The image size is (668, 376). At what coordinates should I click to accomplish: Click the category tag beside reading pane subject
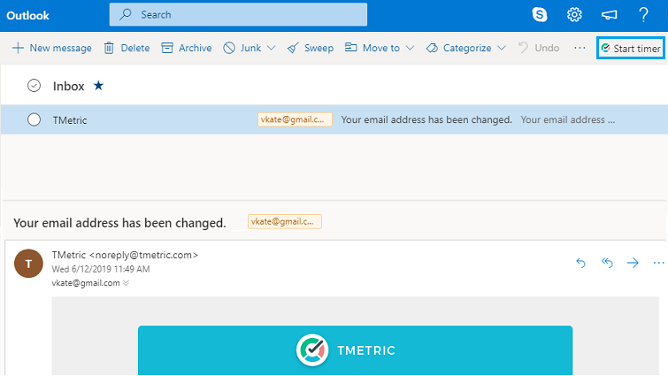pyautogui.click(x=285, y=221)
